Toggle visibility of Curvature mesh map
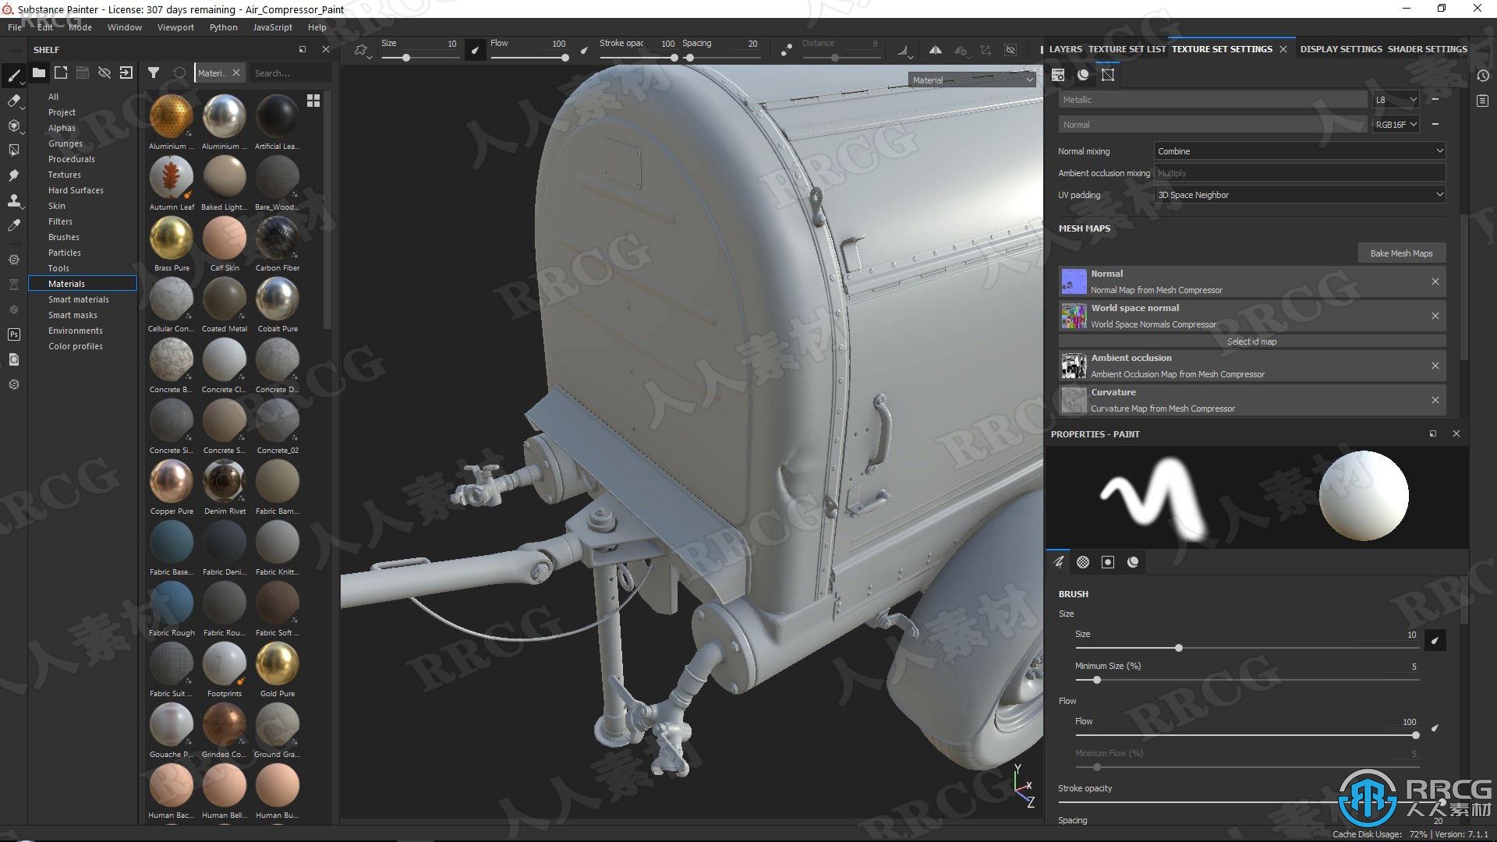Image resolution: width=1497 pixels, height=842 pixels. click(x=1072, y=400)
